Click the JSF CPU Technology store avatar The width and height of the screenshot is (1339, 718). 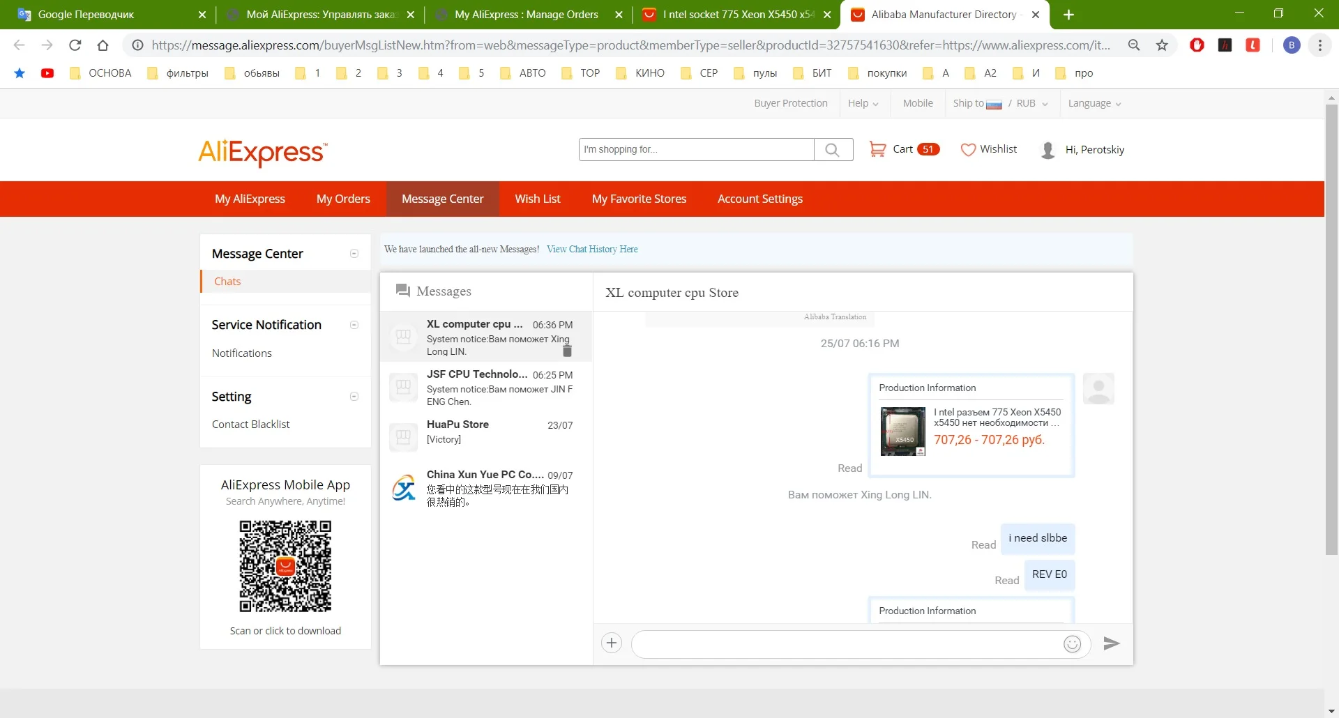click(x=403, y=387)
